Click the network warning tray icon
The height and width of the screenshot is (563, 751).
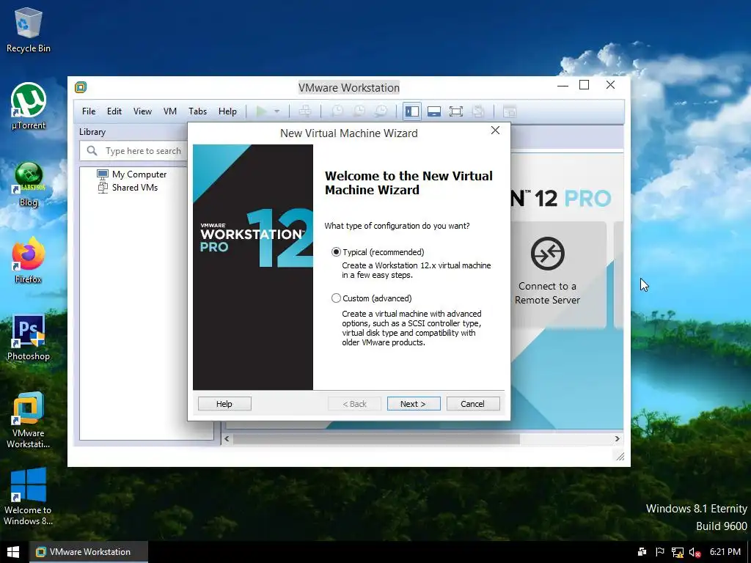click(677, 552)
